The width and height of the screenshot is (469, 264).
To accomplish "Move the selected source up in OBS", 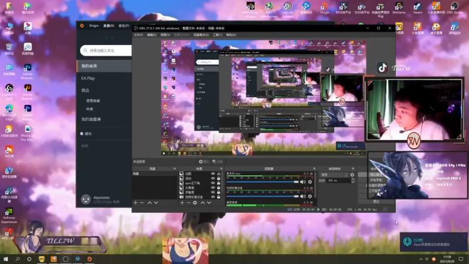I will [202, 202].
